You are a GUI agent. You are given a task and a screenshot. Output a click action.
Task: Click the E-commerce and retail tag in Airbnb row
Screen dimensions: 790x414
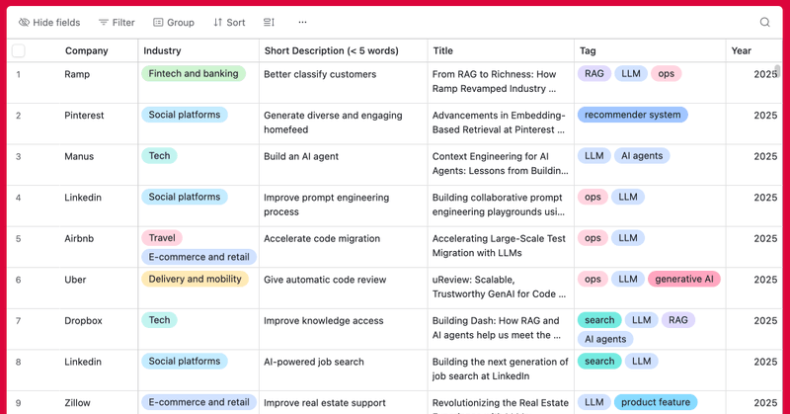199,257
